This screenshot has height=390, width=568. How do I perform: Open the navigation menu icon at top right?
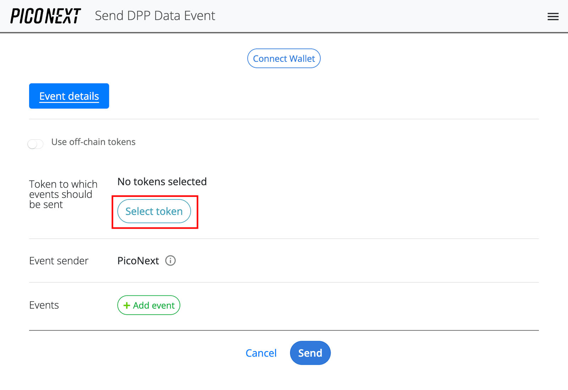[553, 16]
